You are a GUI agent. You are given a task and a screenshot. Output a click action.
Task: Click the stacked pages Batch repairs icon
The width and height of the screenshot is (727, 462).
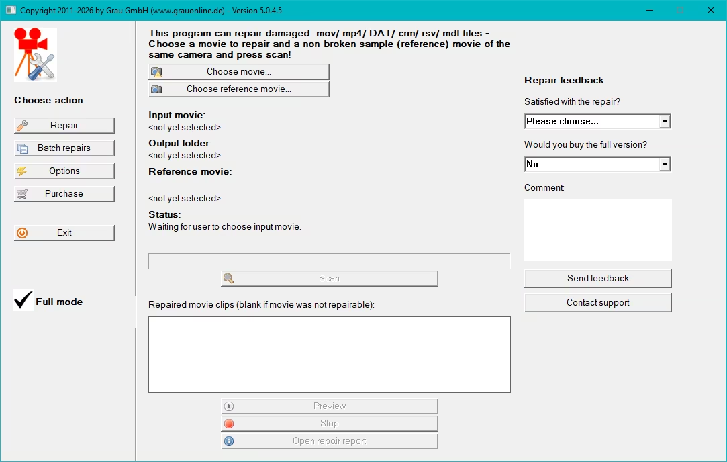(x=22, y=148)
